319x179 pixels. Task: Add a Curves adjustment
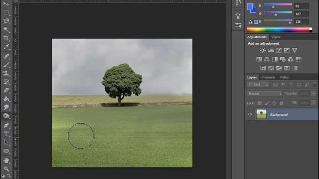[x=279, y=50]
